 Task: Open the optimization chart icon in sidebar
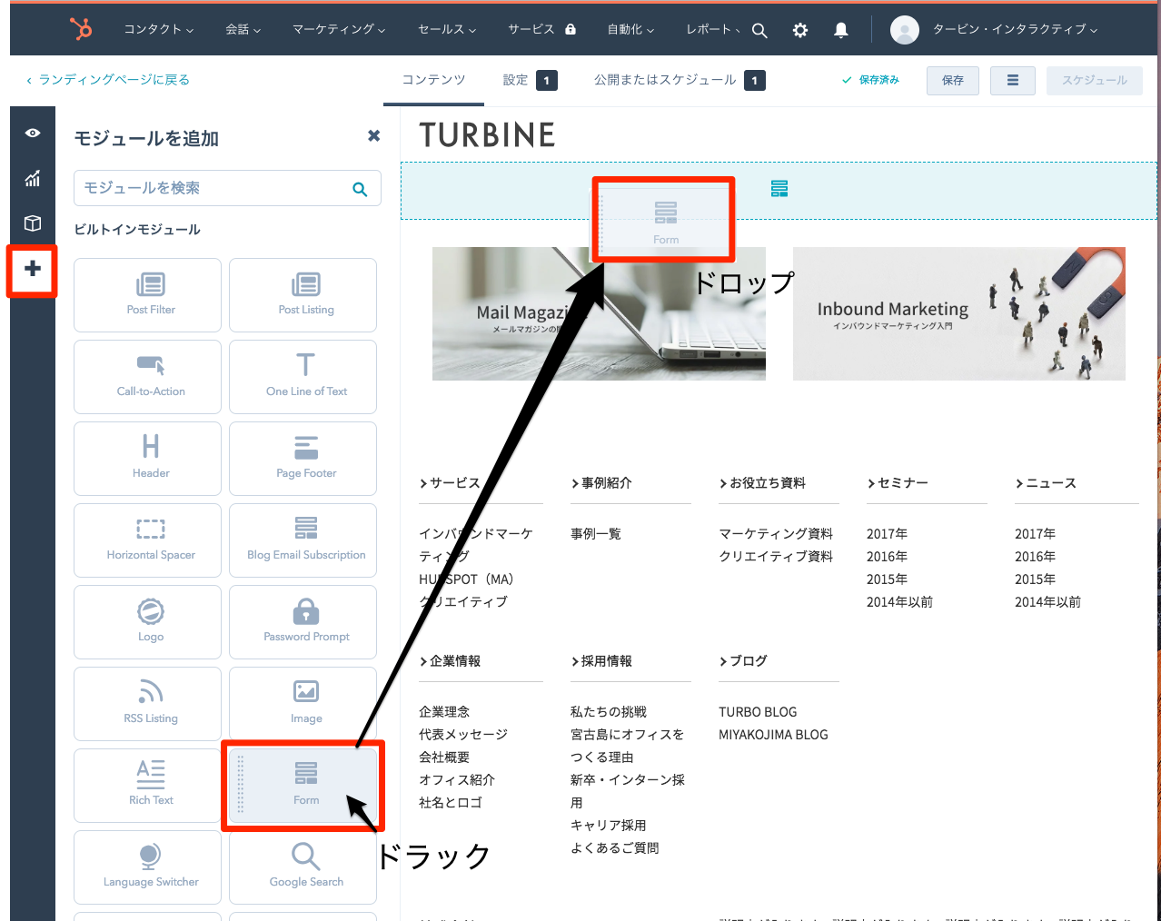33,178
